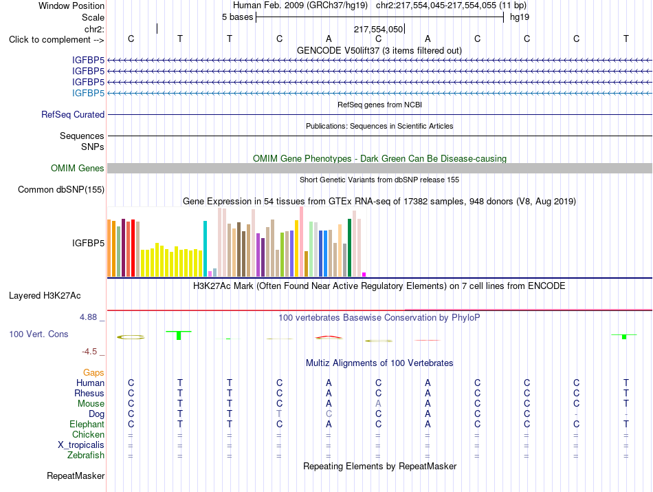
Task: Click the Sequences track label
Action: click(82, 136)
